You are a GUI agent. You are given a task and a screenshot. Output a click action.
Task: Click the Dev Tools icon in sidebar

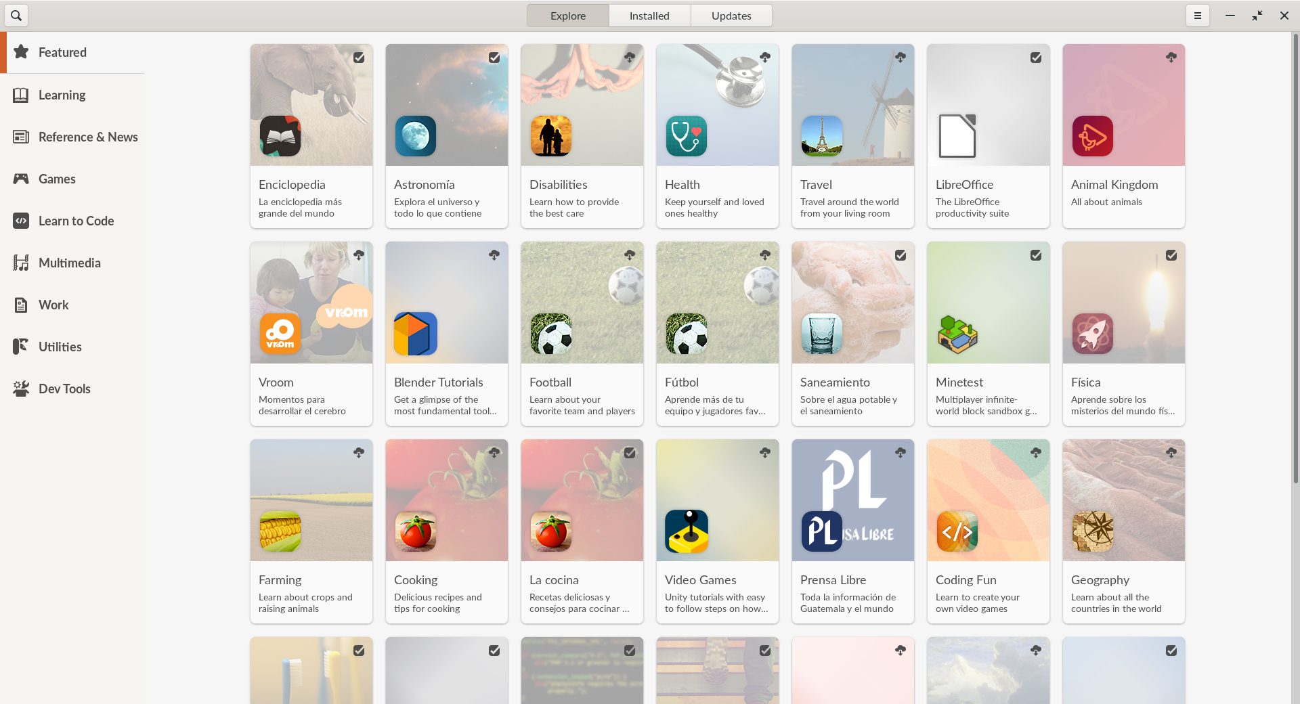21,389
